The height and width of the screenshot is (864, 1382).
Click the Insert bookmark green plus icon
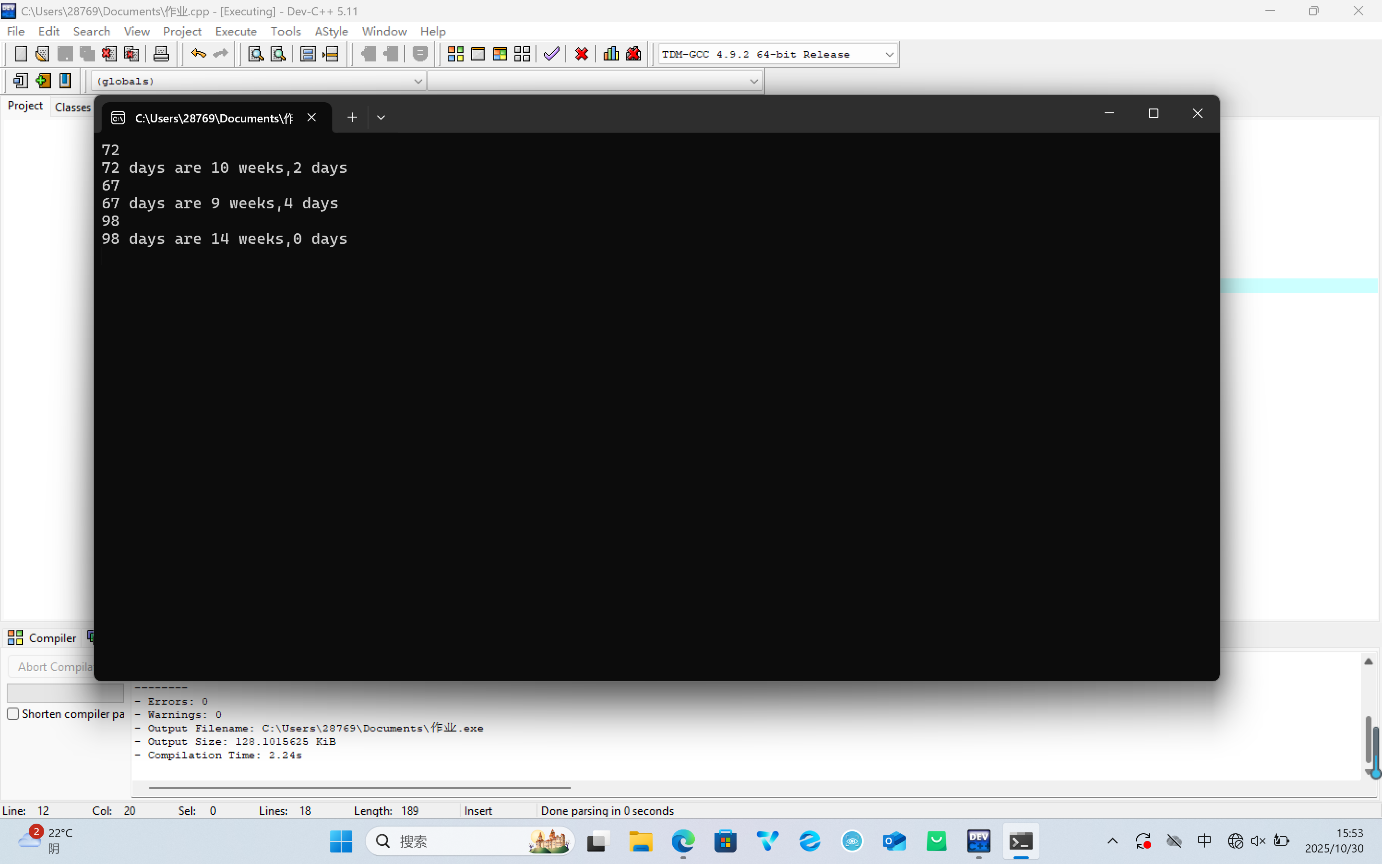point(43,81)
